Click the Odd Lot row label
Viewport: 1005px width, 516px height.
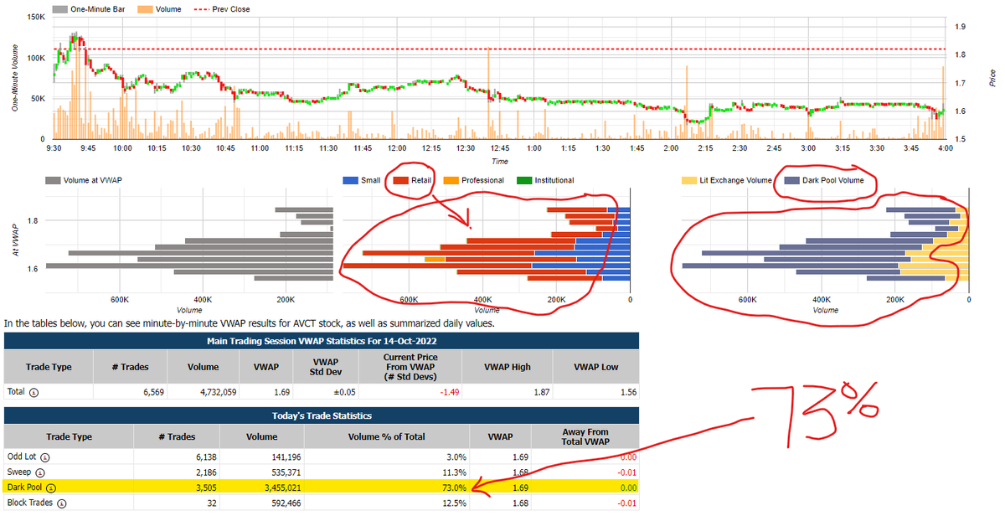click(x=22, y=457)
